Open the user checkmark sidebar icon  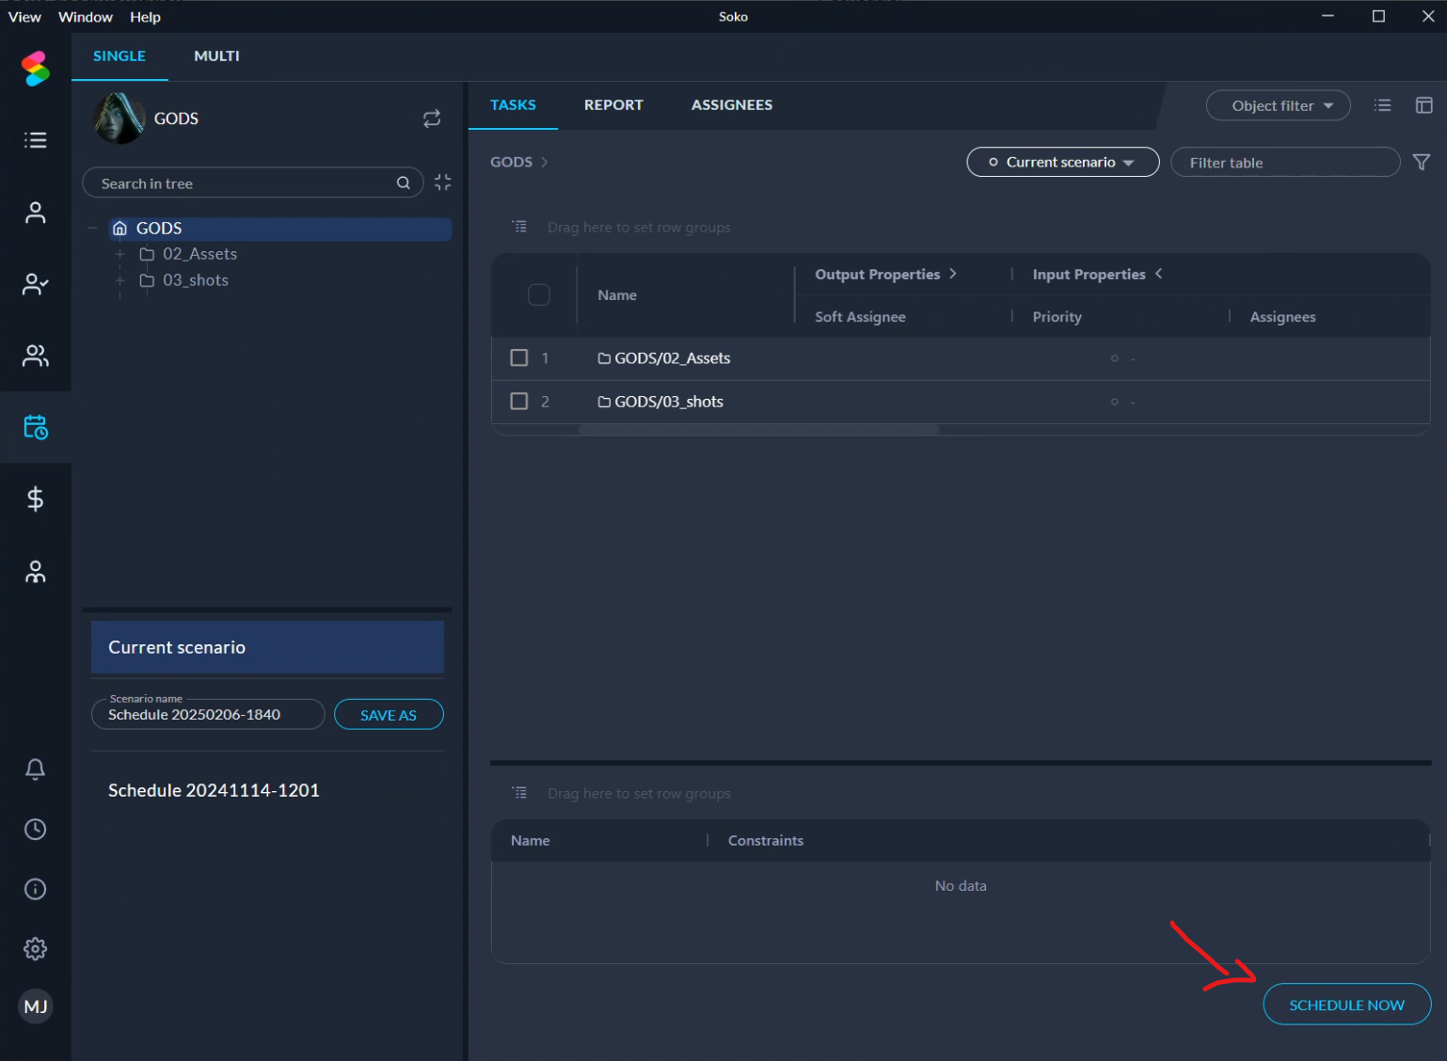point(36,284)
